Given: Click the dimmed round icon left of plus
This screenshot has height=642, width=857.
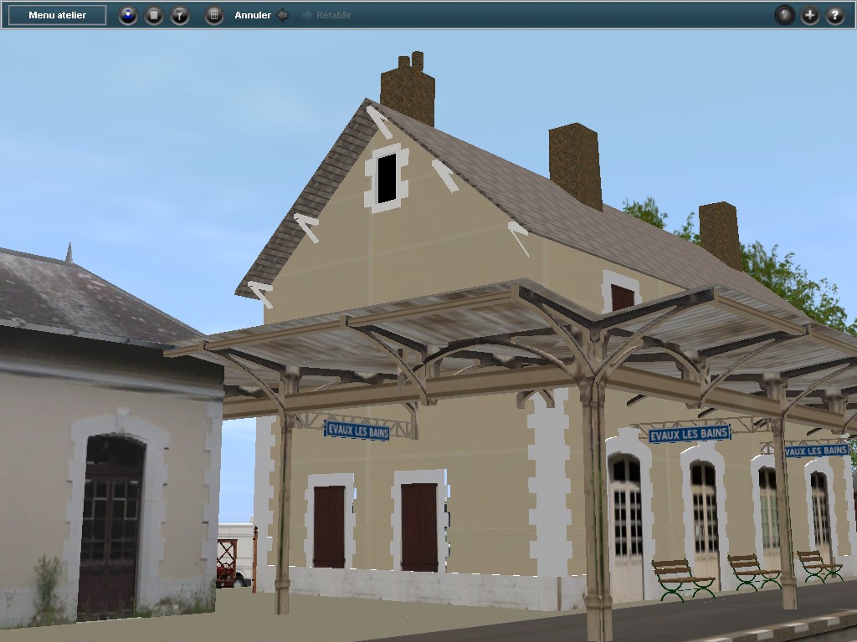Looking at the screenshot, I should 785,15.
